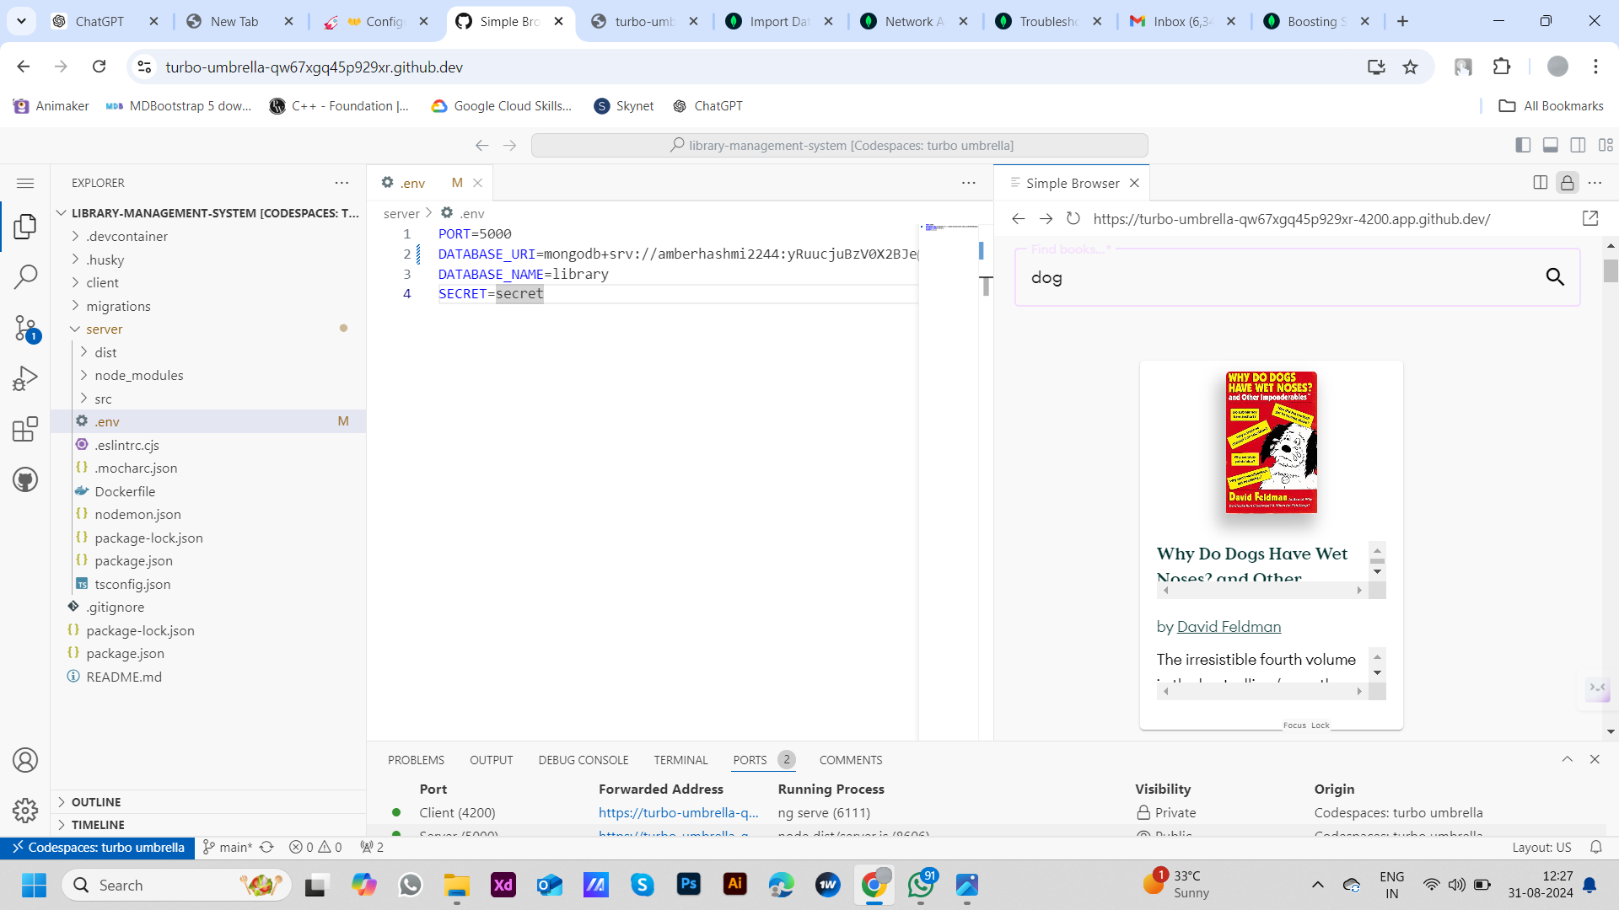Switch to the PROBLEMS panel tab

pyautogui.click(x=416, y=760)
